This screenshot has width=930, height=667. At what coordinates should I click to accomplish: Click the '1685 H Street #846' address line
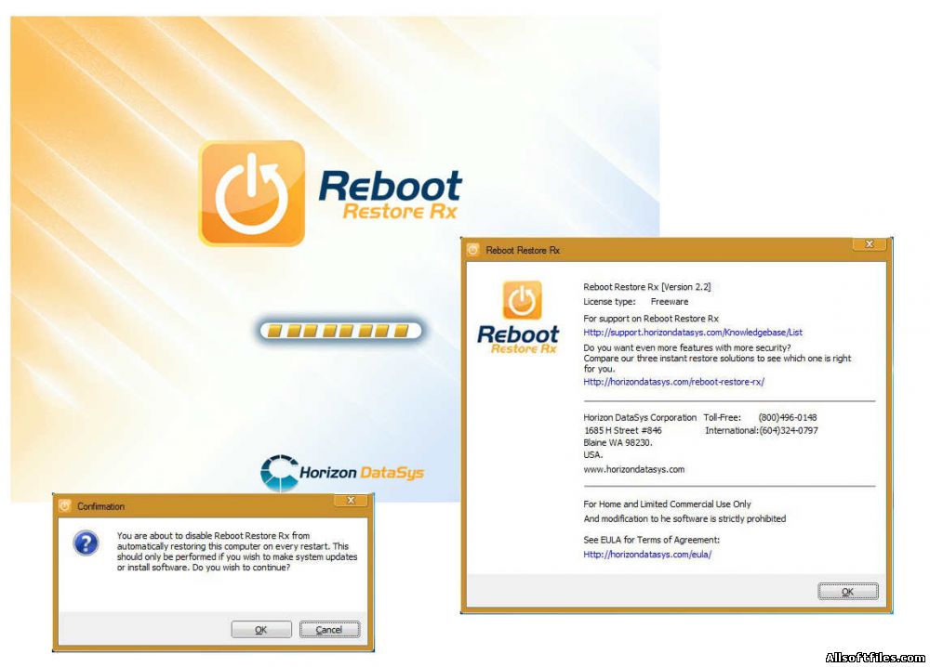click(x=623, y=431)
